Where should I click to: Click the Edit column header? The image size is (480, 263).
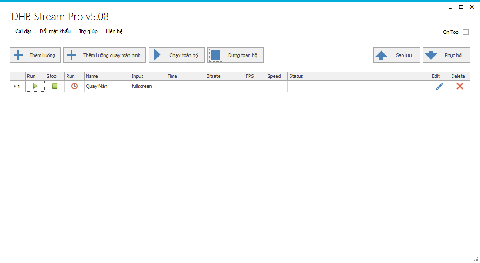pyautogui.click(x=439, y=76)
